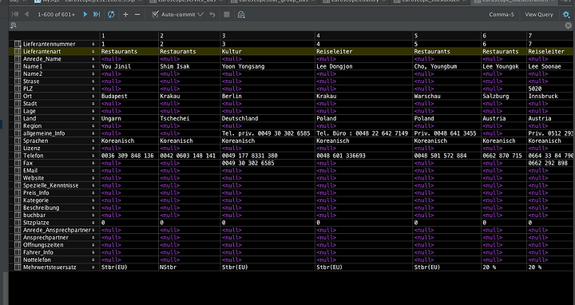Jump to the last page of rows

pos(97,14)
